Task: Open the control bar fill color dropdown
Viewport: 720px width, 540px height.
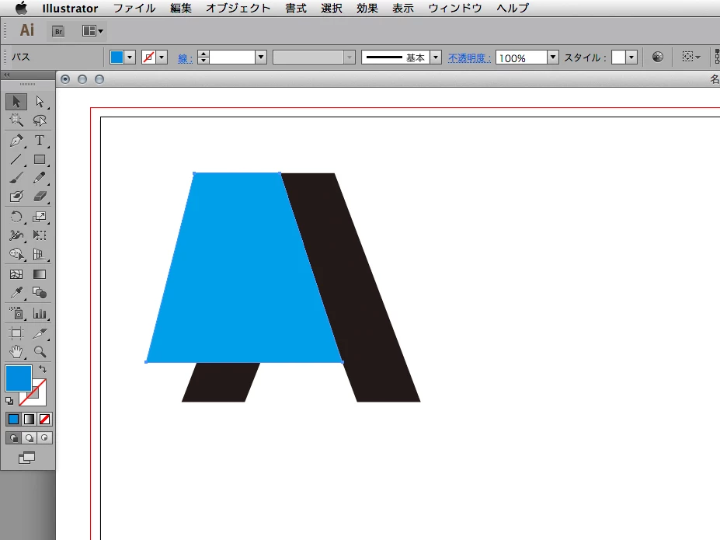Action: 130,57
